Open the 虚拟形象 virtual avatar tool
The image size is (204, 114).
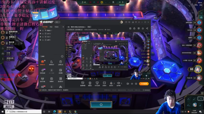tap(43, 80)
